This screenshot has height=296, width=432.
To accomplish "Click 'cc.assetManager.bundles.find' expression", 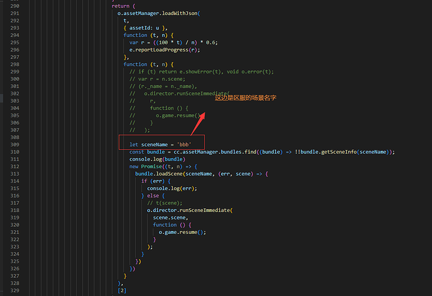I will [x=215, y=152].
